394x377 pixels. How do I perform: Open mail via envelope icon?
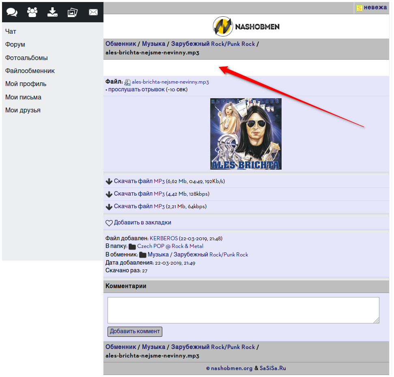click(93, 12)
